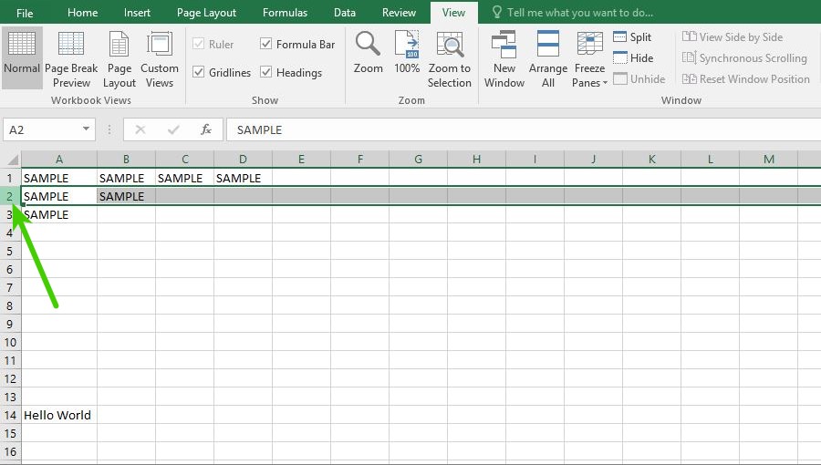Toggle the Gridlines checkbox
Viewport: 821px width, 465px height.
click(199, 72)
